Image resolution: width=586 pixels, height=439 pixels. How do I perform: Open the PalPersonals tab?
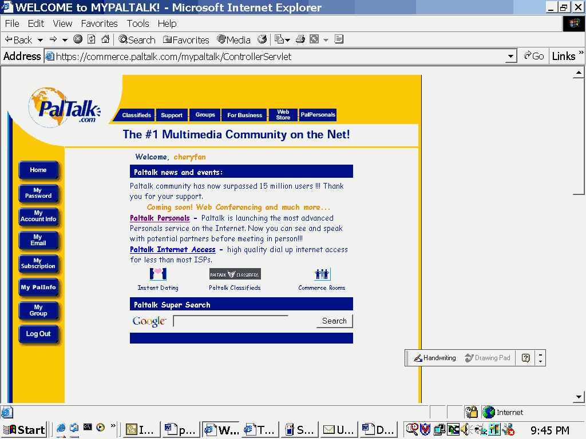click(x=318, y=114)
